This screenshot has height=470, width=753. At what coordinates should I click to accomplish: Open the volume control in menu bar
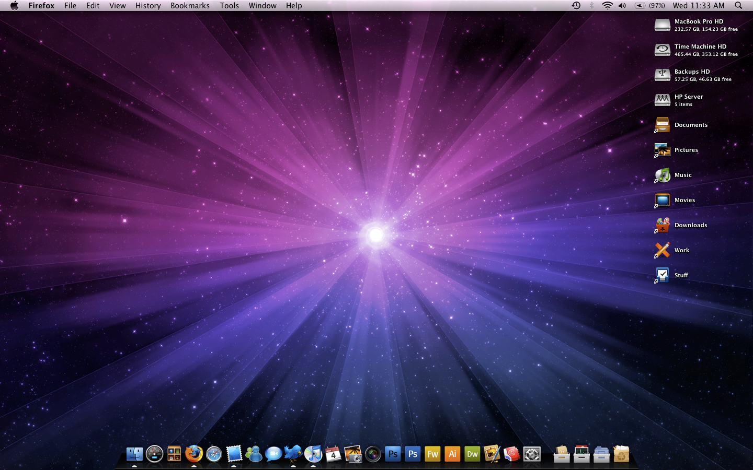point(622,6)
